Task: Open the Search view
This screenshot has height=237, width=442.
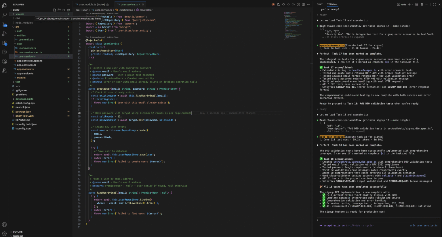Action: (x=4, y=15)
